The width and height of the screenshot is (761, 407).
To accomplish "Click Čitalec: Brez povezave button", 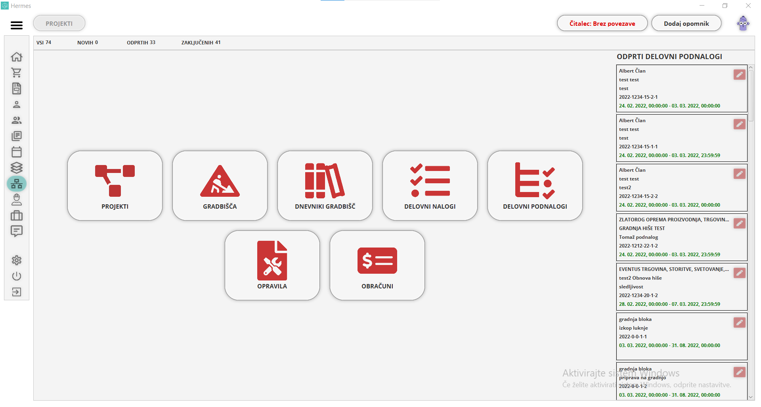I will click(x=602, y=23).
